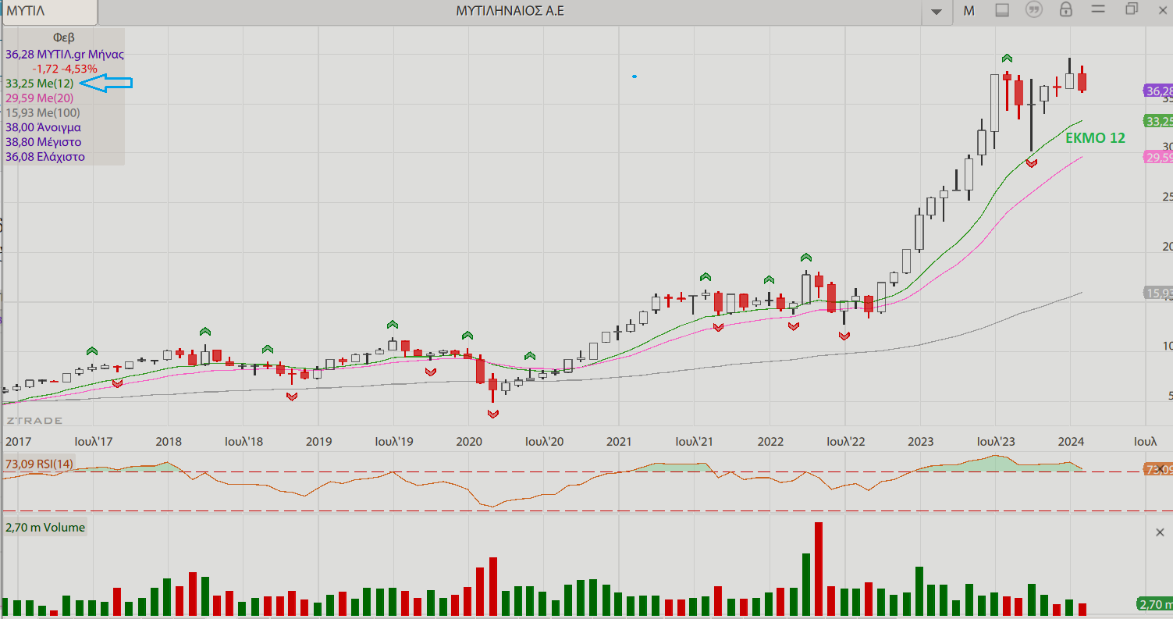Click the green 33,25 axis price tag

pyautogui.click(x=1158, y=121)
